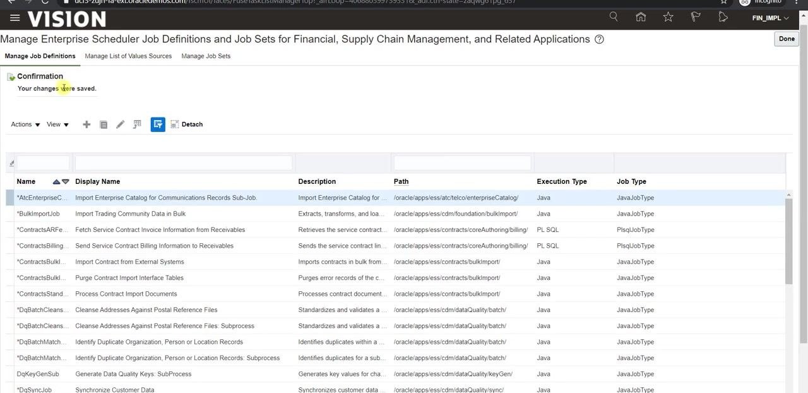Click the Display Name filter input field
This screenshot has height=393, width=808.
[184, 163]
